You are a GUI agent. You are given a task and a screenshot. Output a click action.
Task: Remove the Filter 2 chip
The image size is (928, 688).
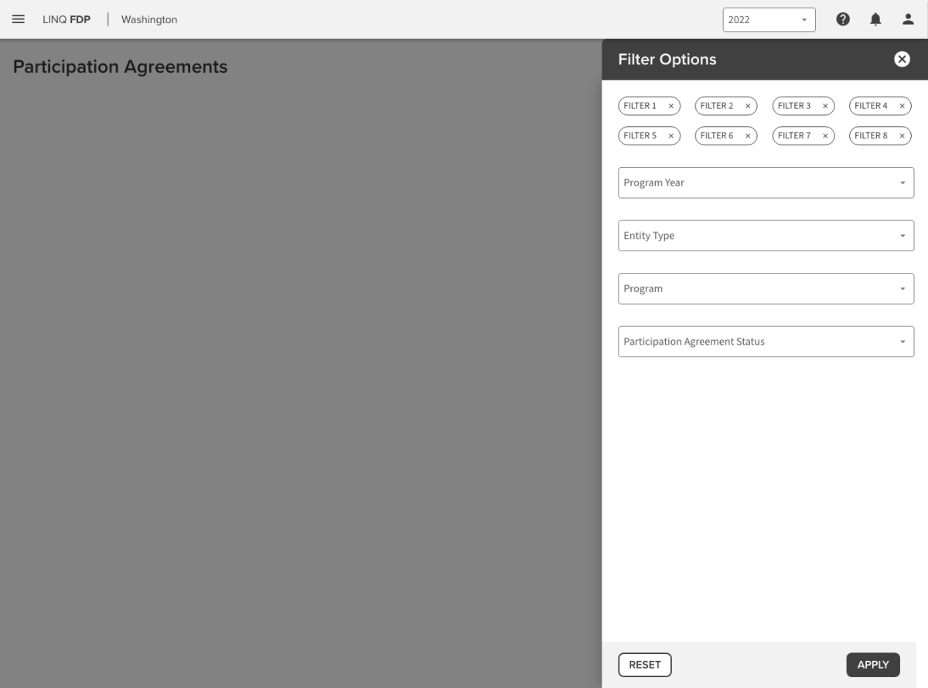[747, 106]
